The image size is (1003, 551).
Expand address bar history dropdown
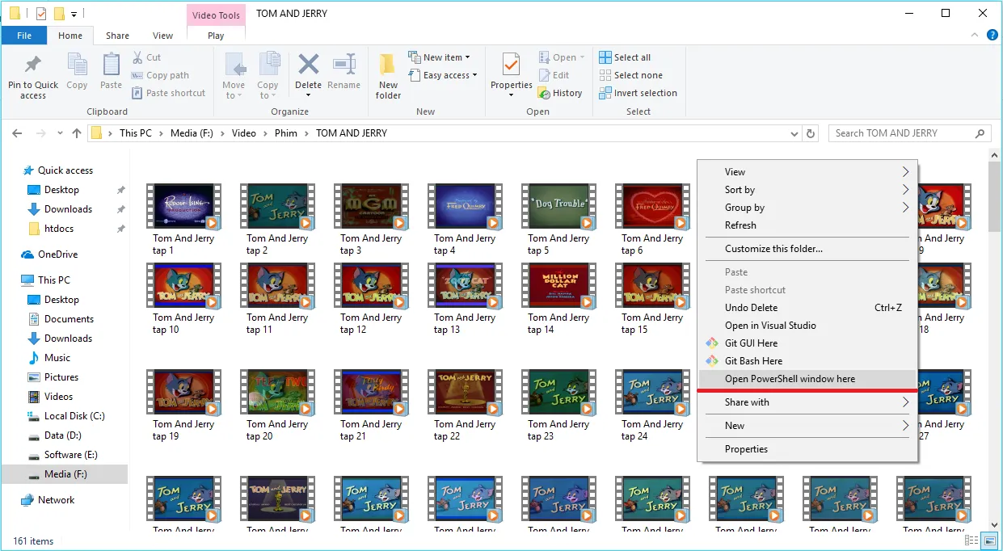[x=794, y=133]
